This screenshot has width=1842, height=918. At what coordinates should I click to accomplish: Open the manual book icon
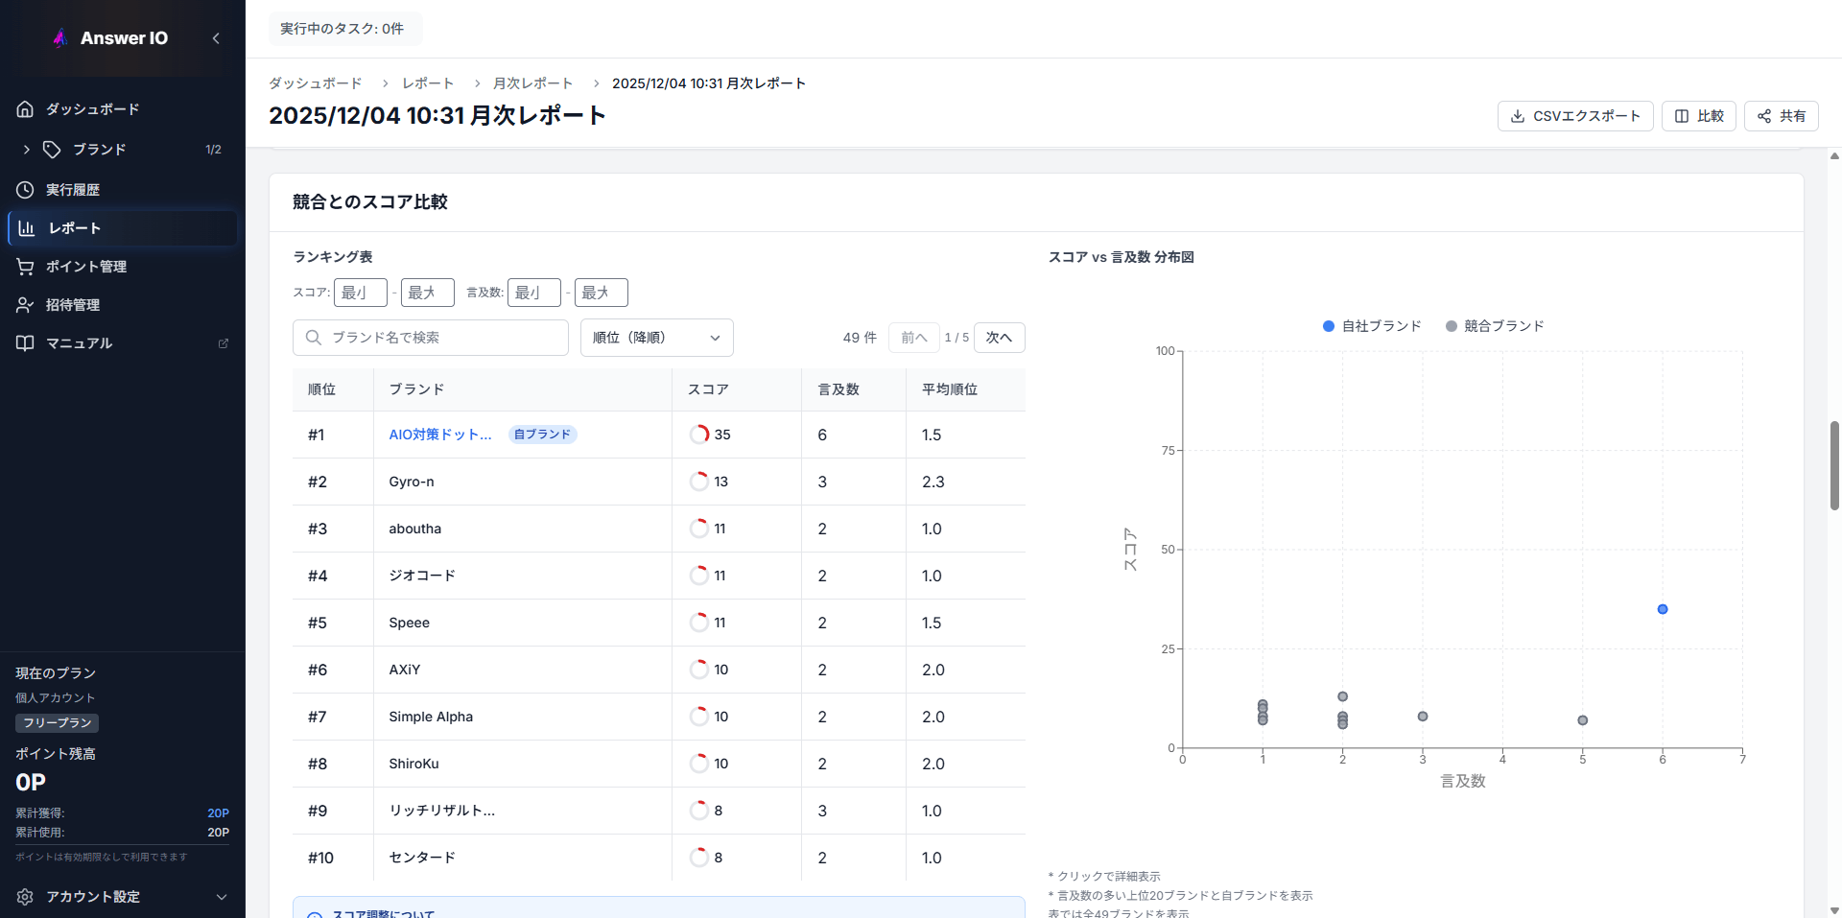(25, 343)
